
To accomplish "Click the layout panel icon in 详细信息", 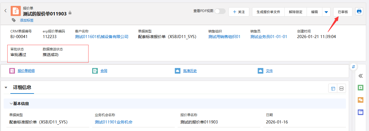I will 333,88.
